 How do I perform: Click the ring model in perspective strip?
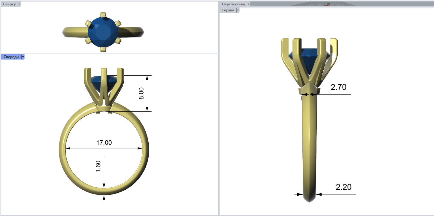tap(328, 4)
